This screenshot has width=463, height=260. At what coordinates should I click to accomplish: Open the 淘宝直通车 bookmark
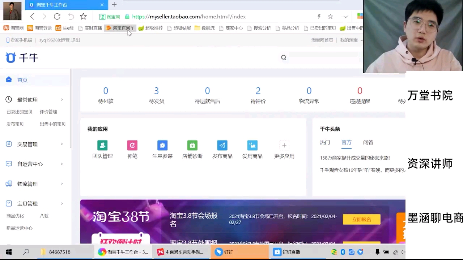120,28
